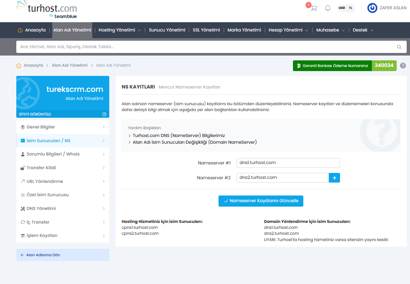Click the Transfer Kilidi lock icon
Image resolution: width=410 pixels, height=284 pixels.
23,168
